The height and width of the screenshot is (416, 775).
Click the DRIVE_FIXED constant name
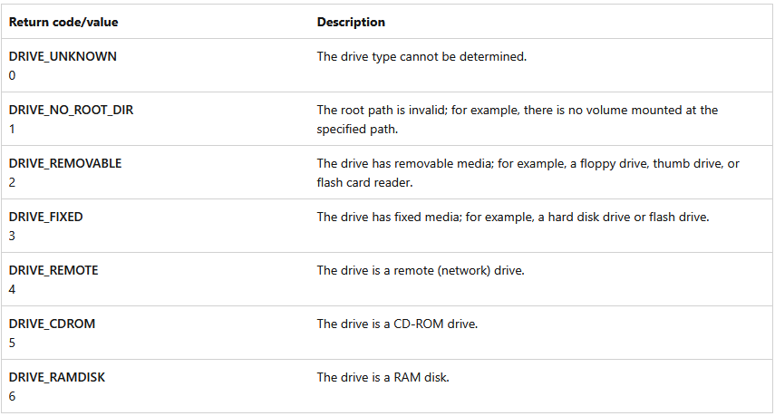click(46, 217)
